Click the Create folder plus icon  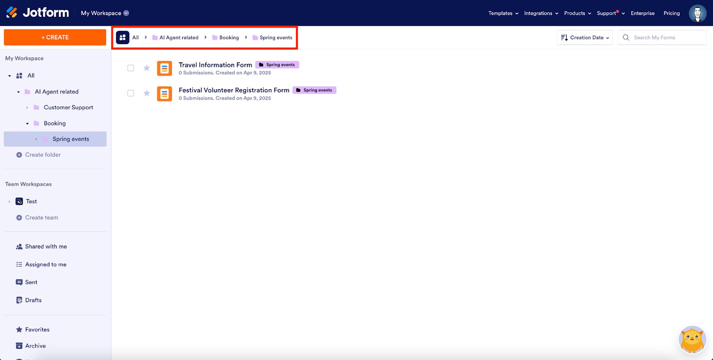[19, 155]
